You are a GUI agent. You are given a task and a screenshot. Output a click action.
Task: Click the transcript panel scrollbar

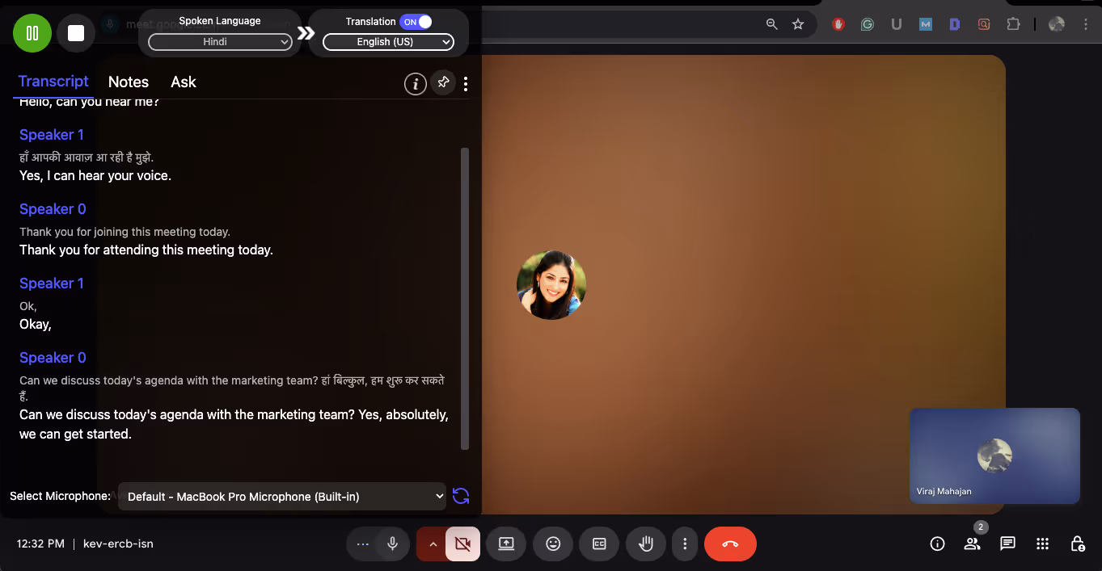pos(465,299)
